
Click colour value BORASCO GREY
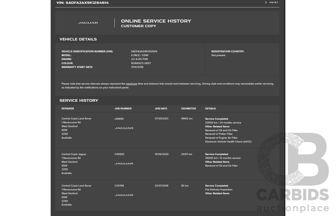tap(141, 63)
